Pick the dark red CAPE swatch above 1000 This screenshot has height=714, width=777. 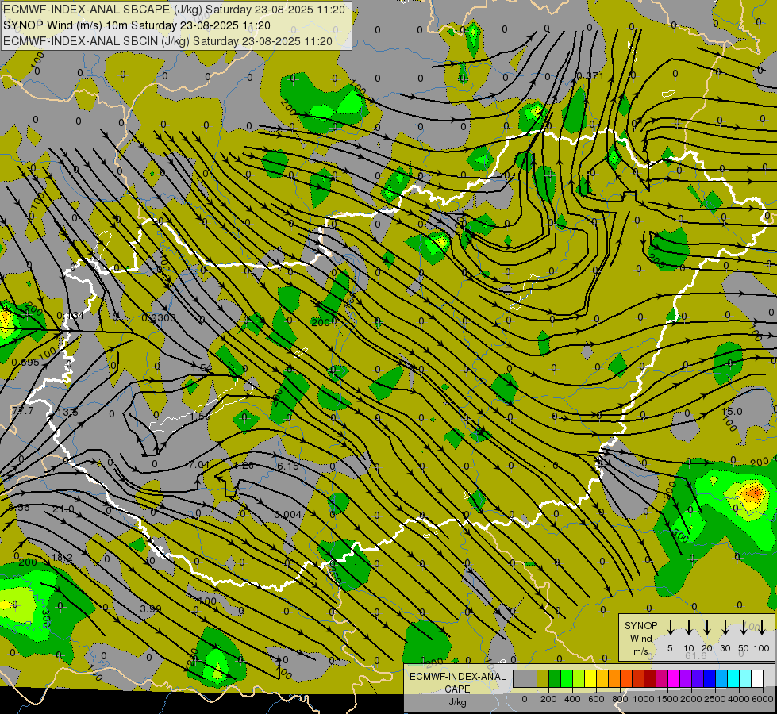pos(650,678)
